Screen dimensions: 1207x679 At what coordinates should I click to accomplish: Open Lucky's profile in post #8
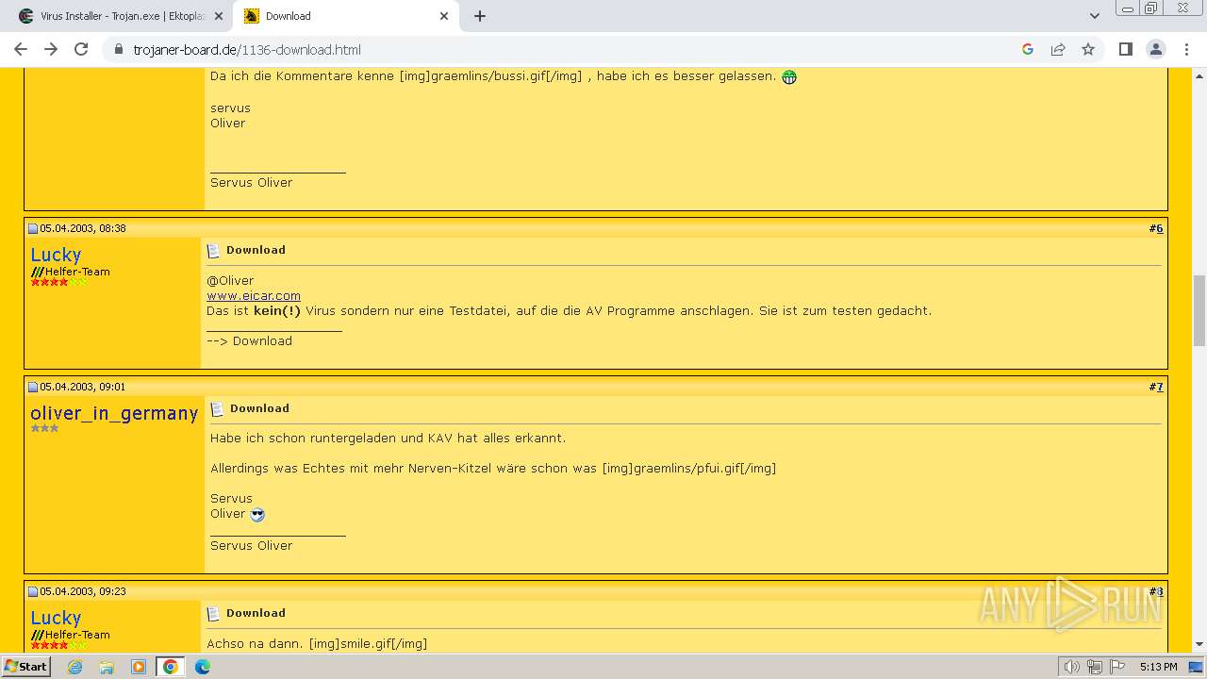click(x=56, y=618)
